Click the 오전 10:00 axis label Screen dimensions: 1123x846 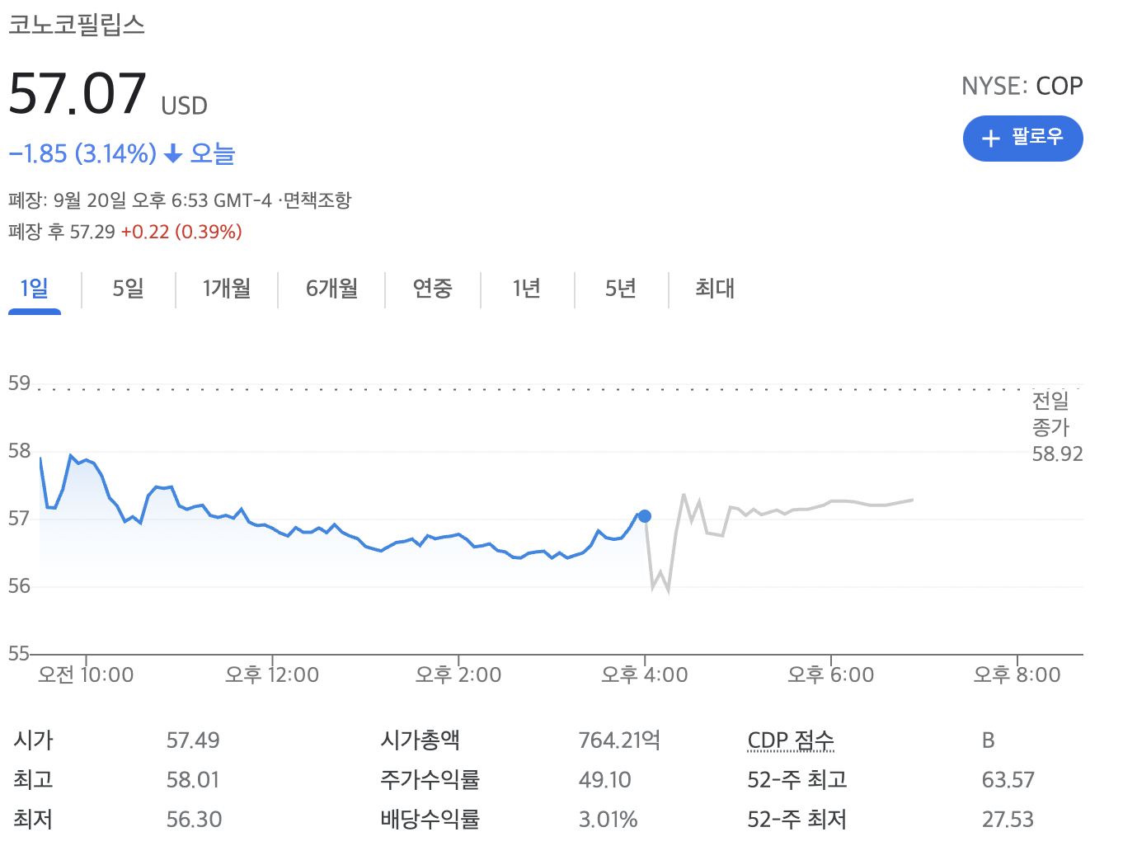pos(86,675)
